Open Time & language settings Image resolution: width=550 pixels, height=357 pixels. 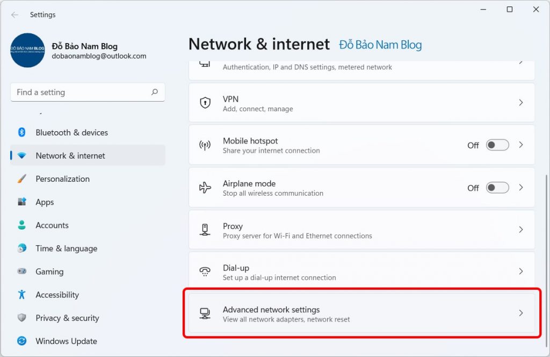88,248
